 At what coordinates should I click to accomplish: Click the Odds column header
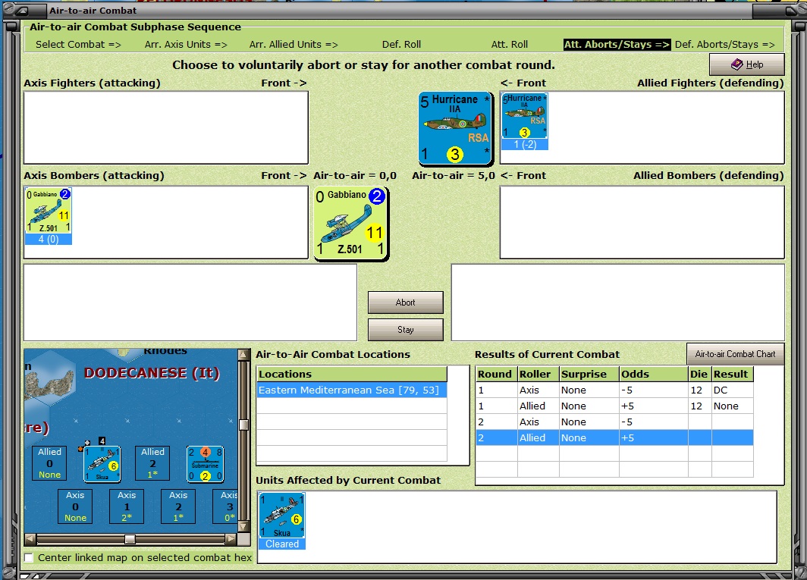pyautogui.click(x=654, y=374)
